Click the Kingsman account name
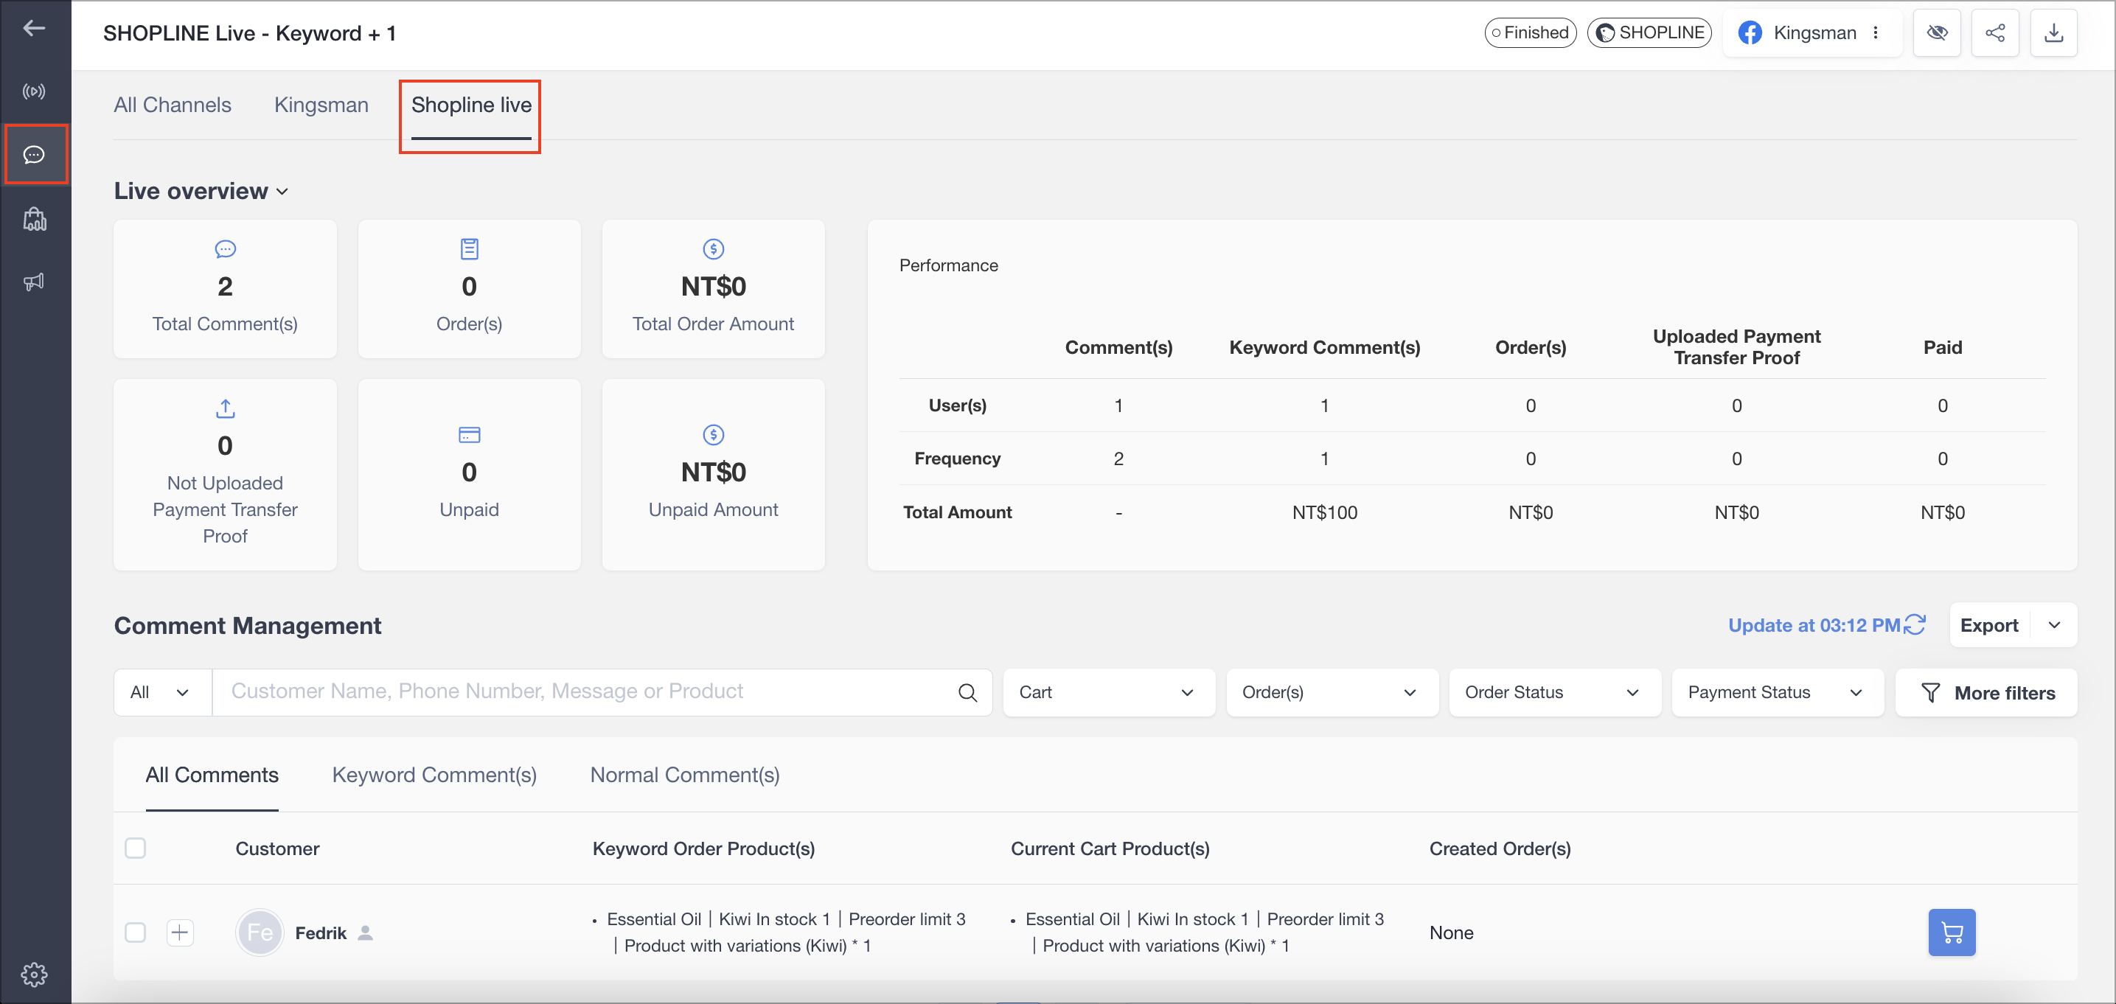The image size is (2116, 1004). point(1814,33)
